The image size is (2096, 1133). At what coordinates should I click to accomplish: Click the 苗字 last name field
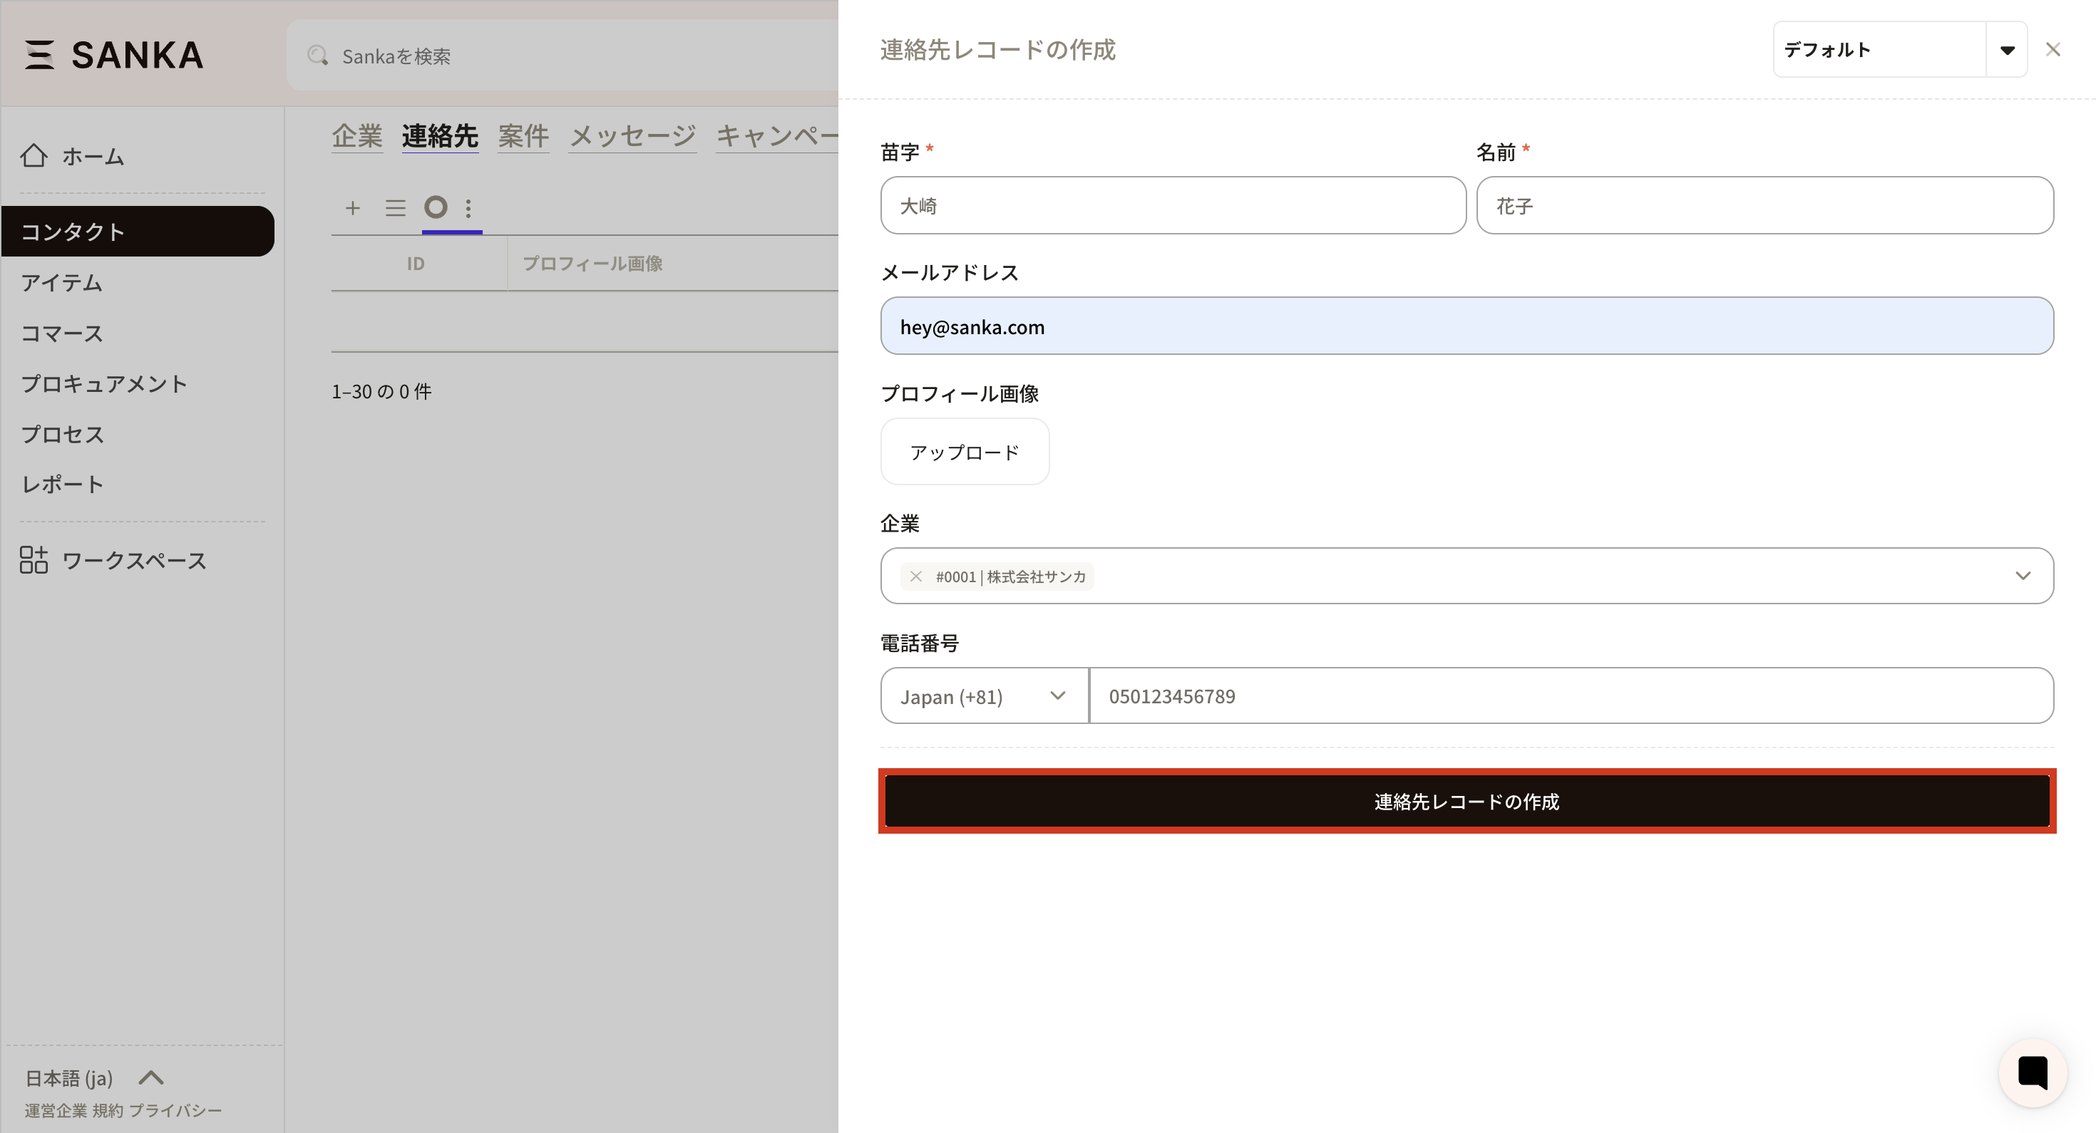point(1173,206)
